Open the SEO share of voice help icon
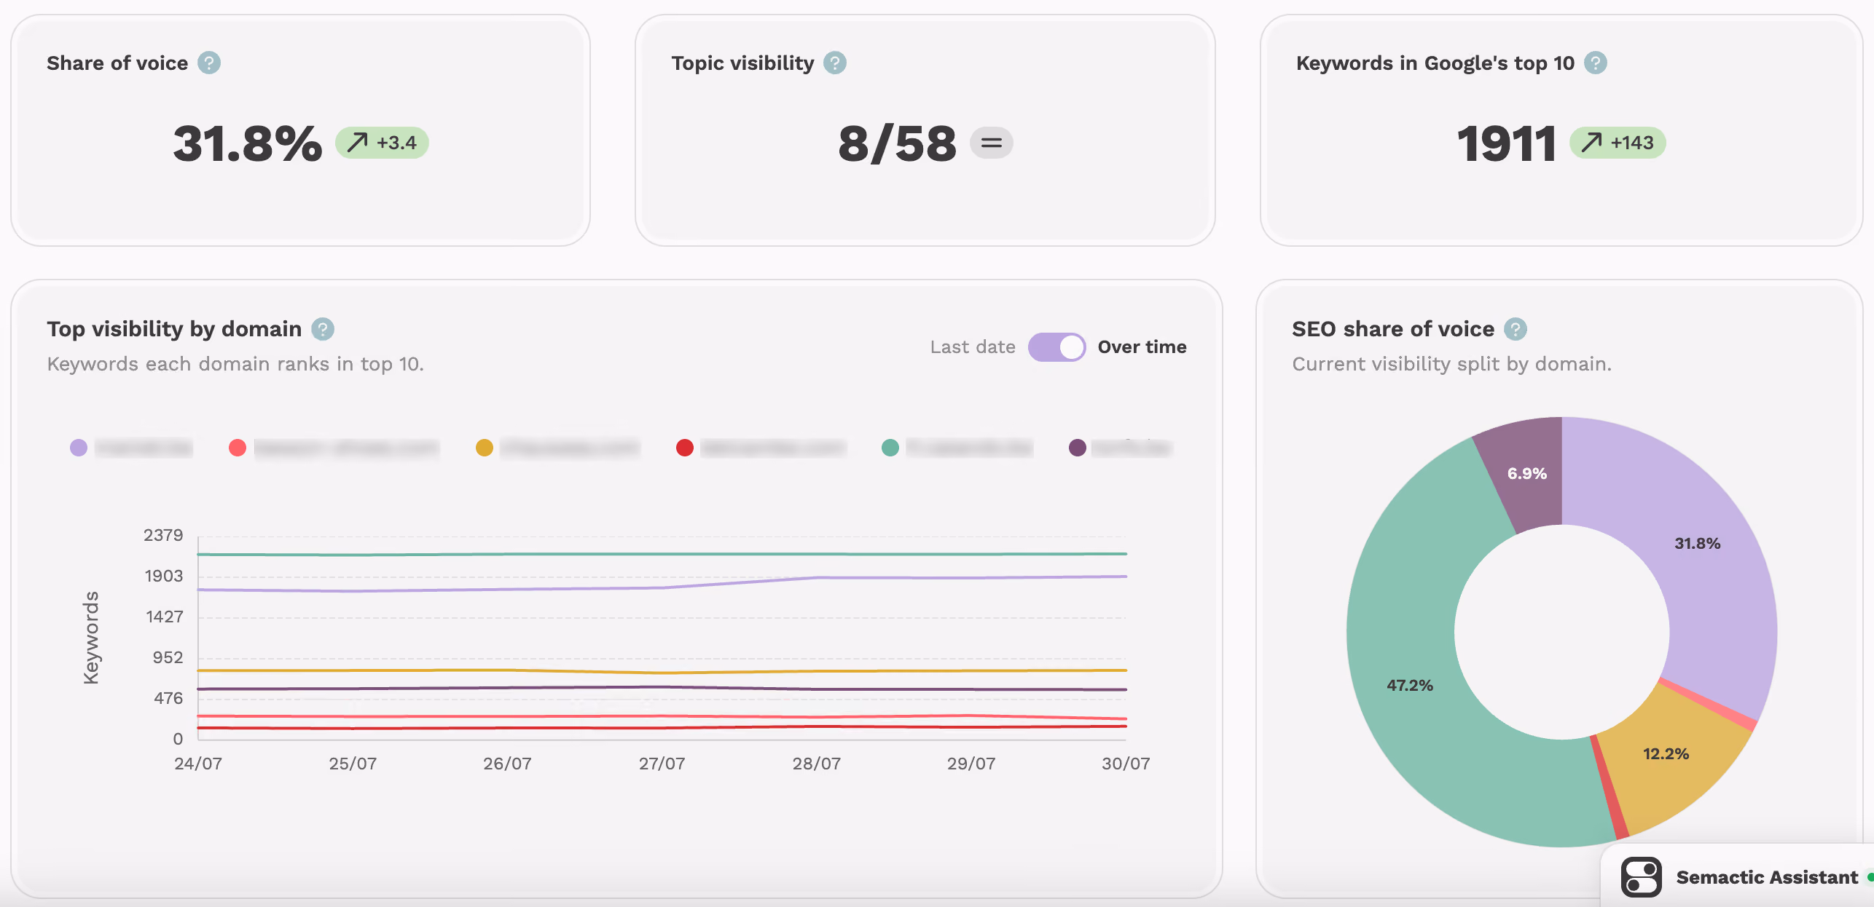The width and height of the screenshot is (1874, 907). point(1516,329)
